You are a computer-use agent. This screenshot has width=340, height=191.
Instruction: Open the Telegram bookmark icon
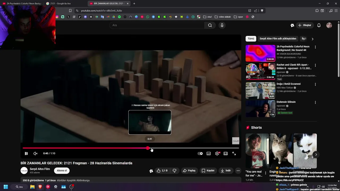point(153,17)
